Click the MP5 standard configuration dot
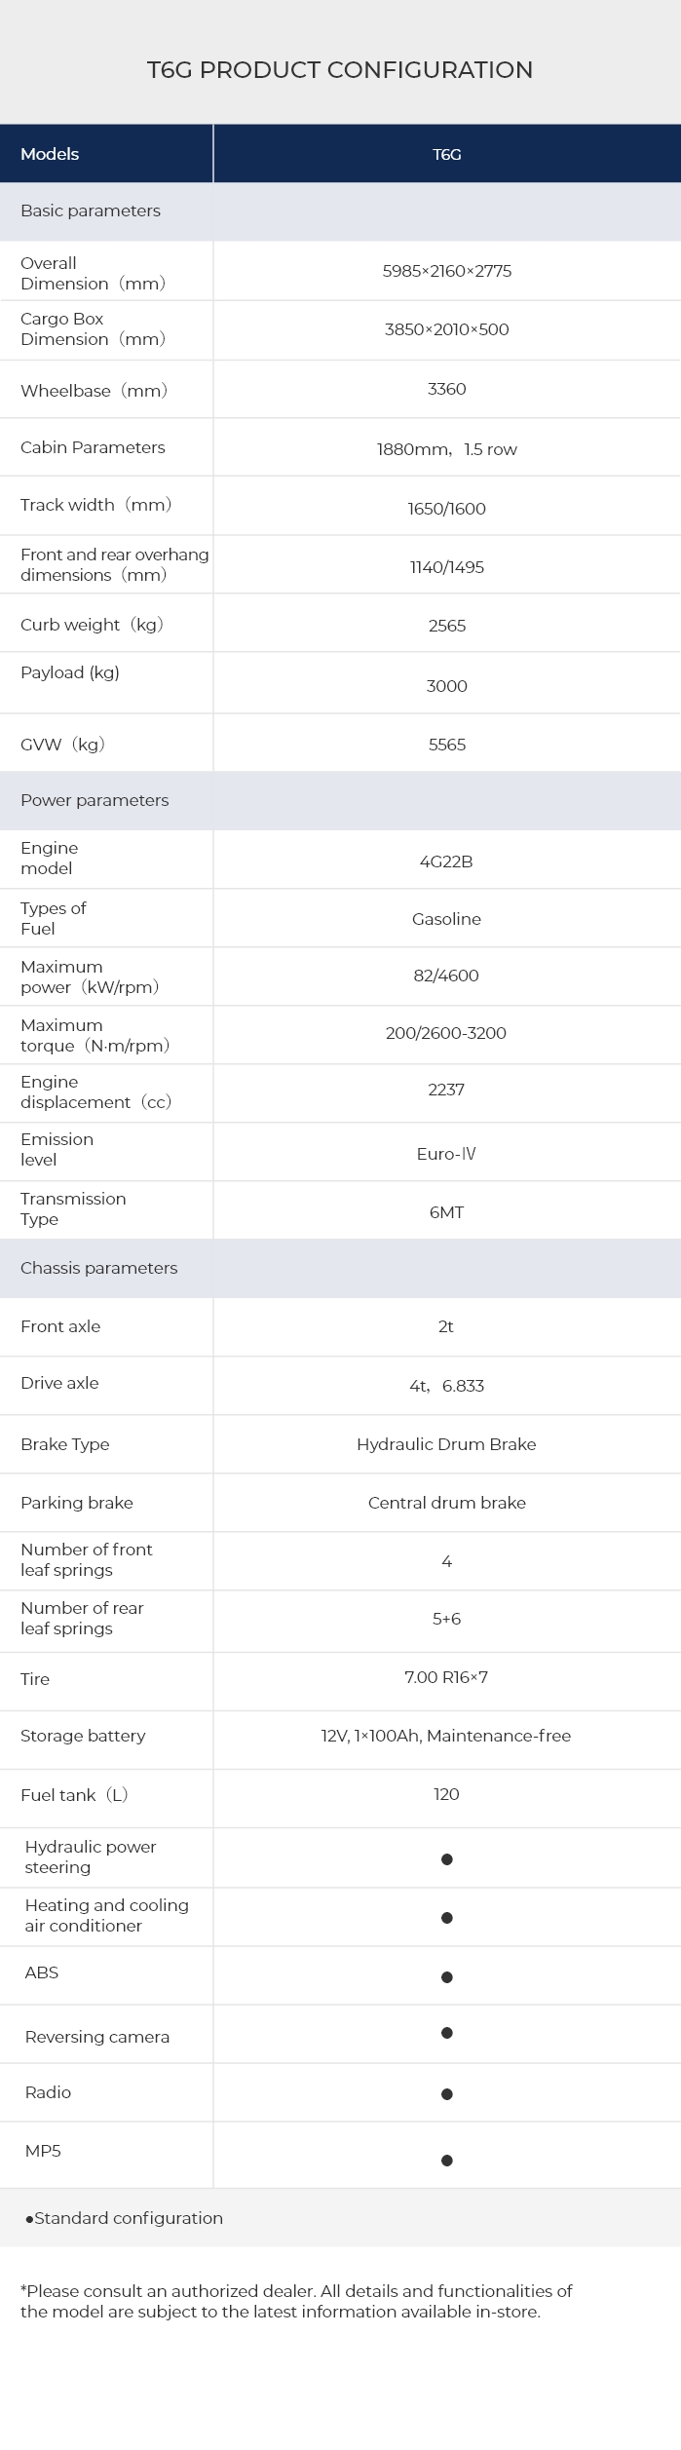 (446, 2161)
